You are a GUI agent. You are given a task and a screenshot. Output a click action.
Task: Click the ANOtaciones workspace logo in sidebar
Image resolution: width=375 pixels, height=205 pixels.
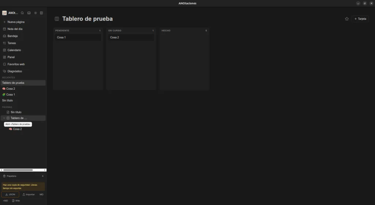[x=4, y=13]
